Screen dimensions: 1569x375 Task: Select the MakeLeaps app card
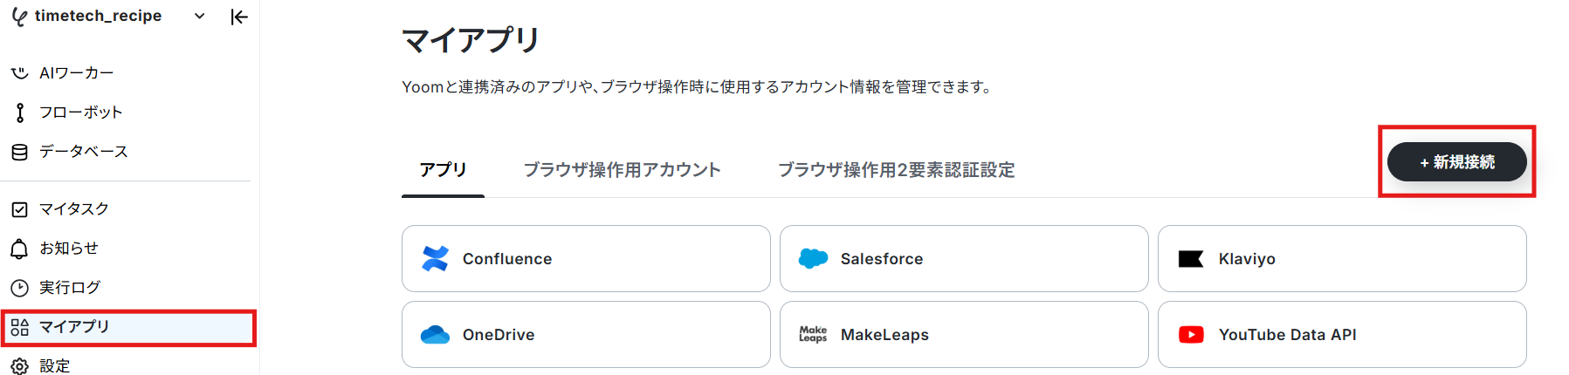tap(964, 335)
